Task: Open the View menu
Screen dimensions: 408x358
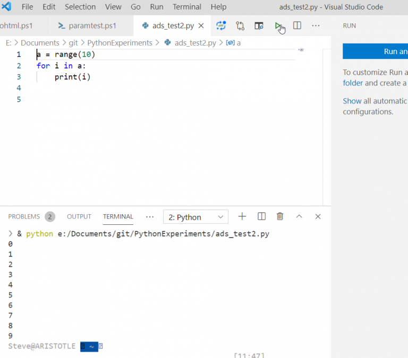Action: 113,7
